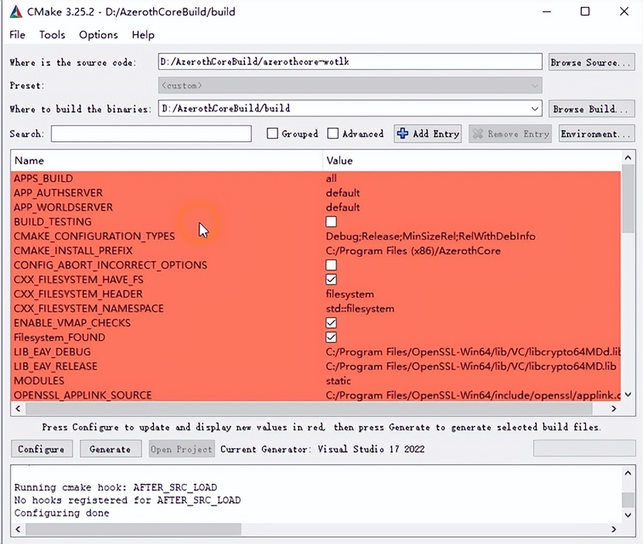The image size is (643, 544).
Task: Click output log scroll up arrow
Action: [x=628, y=473]
